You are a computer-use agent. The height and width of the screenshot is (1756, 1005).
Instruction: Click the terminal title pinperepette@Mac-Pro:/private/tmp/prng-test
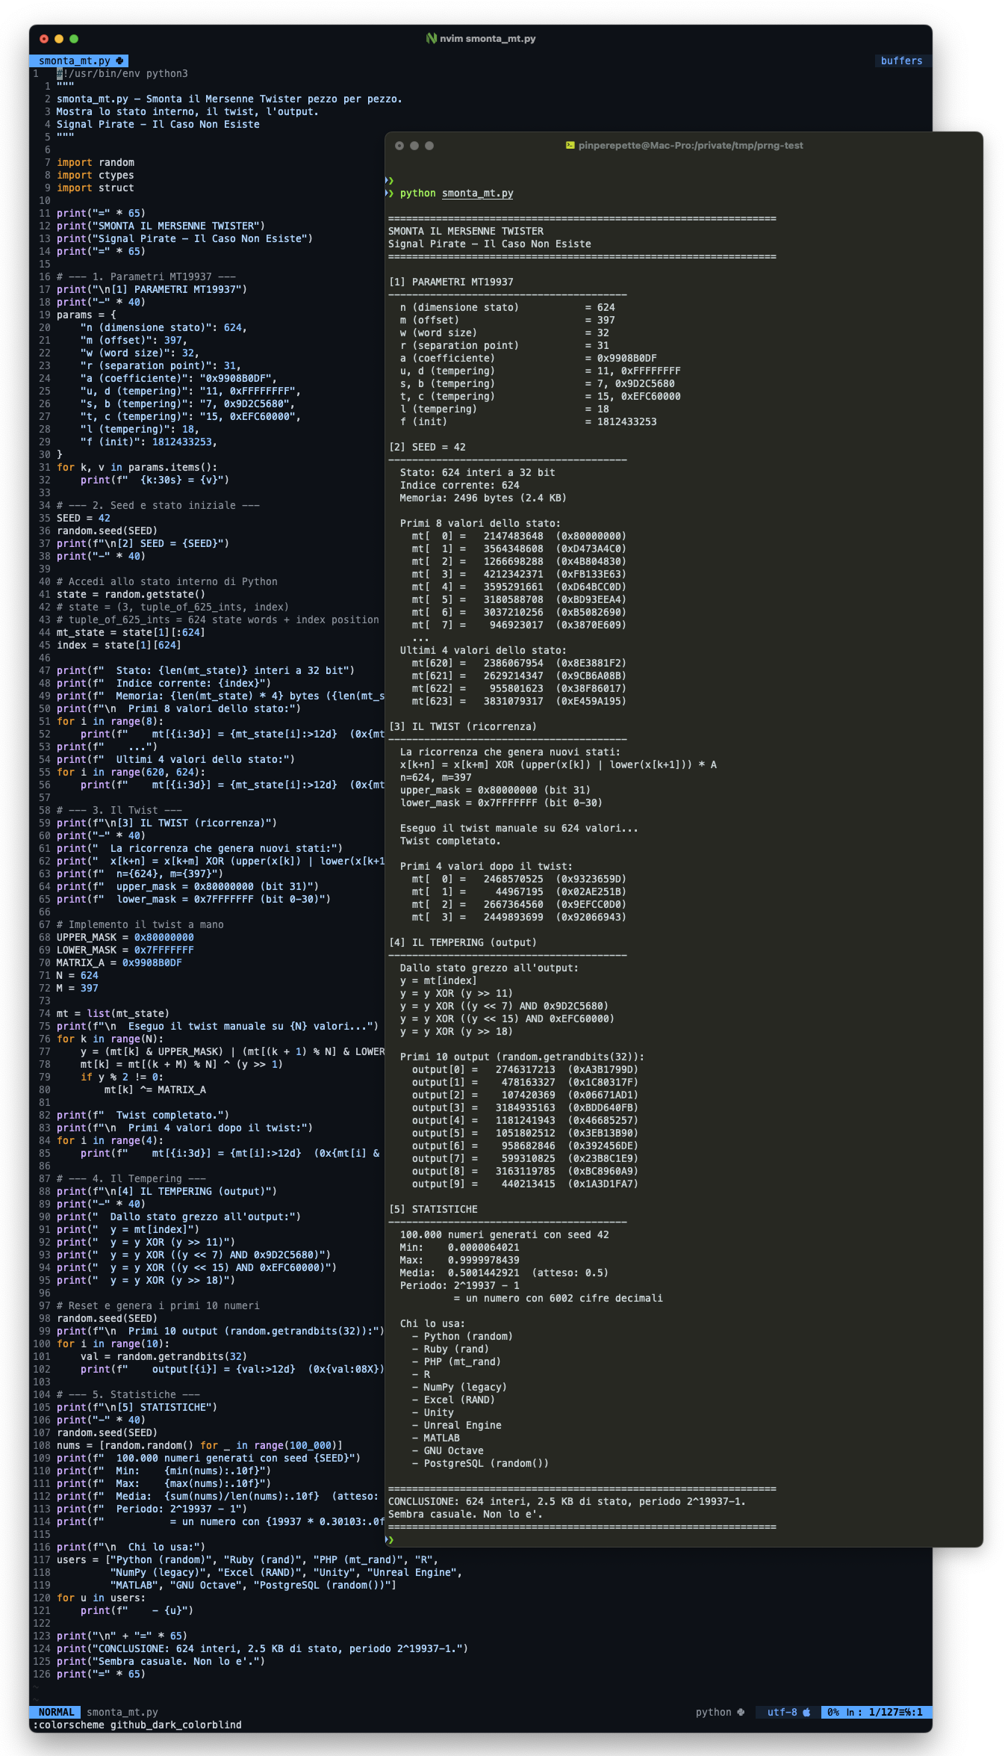[x=691, y=146]
